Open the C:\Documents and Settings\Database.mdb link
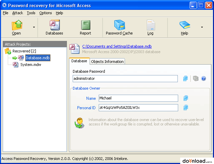214x164 pixels. (x=117, y=46)
